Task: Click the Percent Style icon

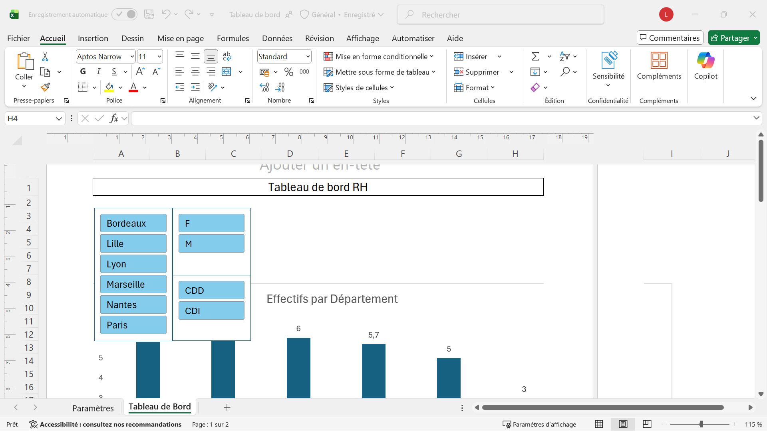Action: (x=288, y=72)
